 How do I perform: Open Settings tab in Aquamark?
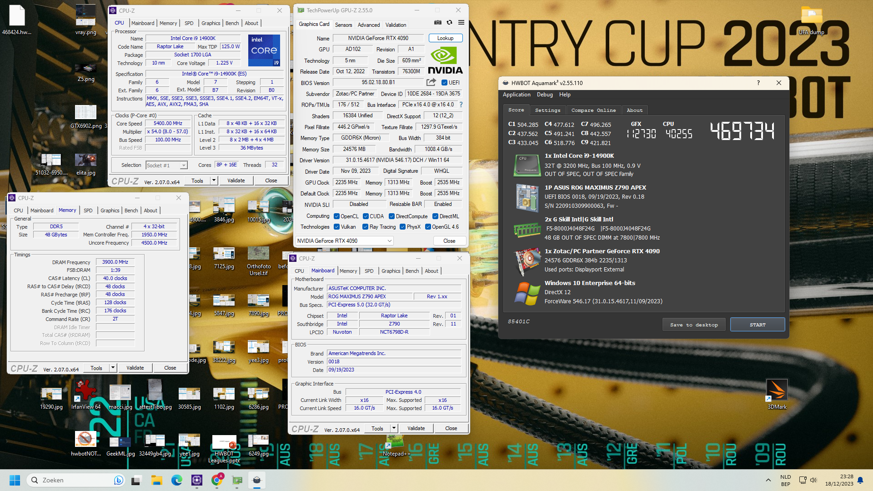pyautogui.click(x=547, y=110)
